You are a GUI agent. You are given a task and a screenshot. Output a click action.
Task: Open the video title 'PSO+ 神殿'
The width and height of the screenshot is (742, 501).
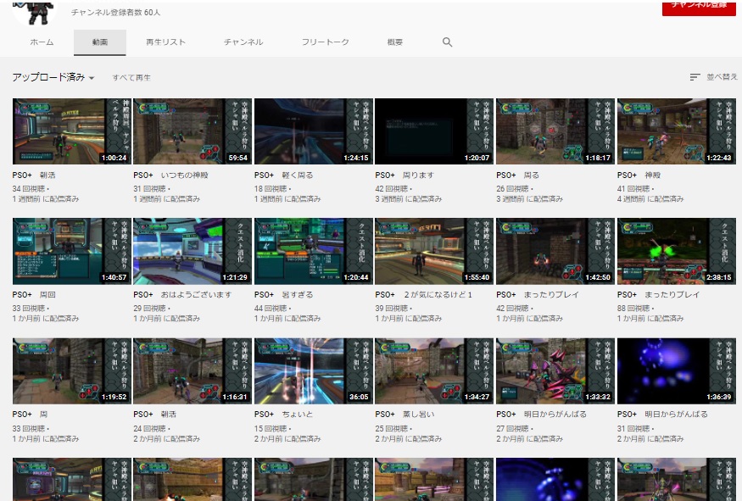[x=639, y=175]
